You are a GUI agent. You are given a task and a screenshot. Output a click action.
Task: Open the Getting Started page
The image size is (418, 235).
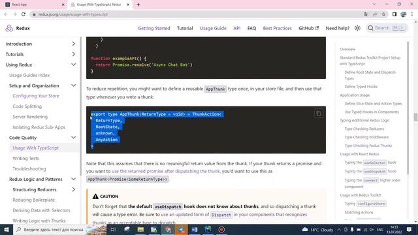[x=154, y=28]
